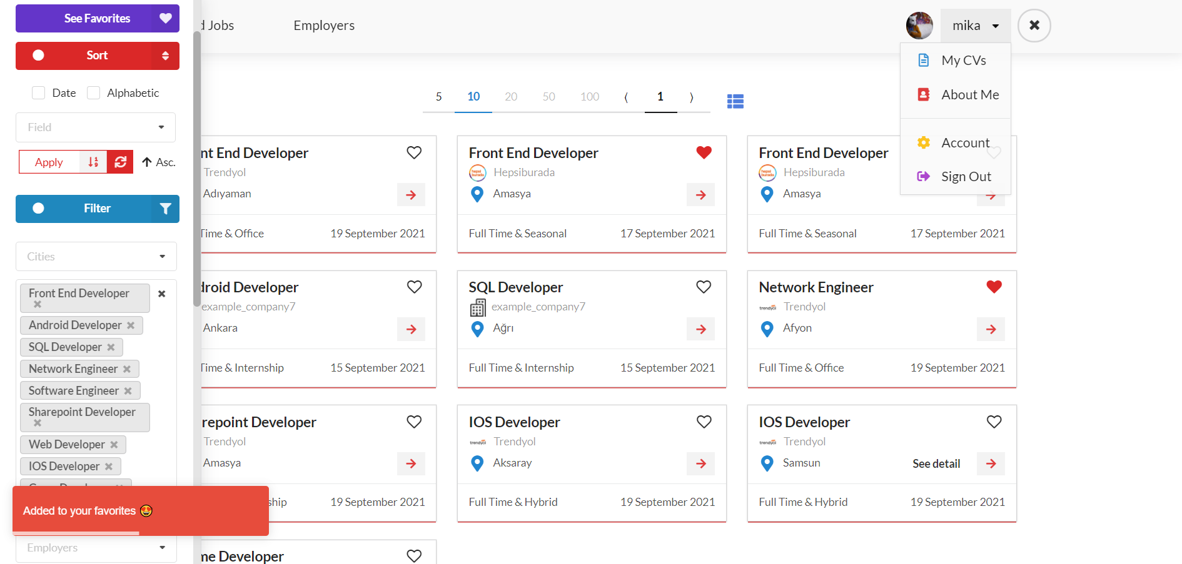The width and height of the screenshot is (1182, 564).
Task: Remove the IOS Developer filter tag
Action: [x=109, y=467]
